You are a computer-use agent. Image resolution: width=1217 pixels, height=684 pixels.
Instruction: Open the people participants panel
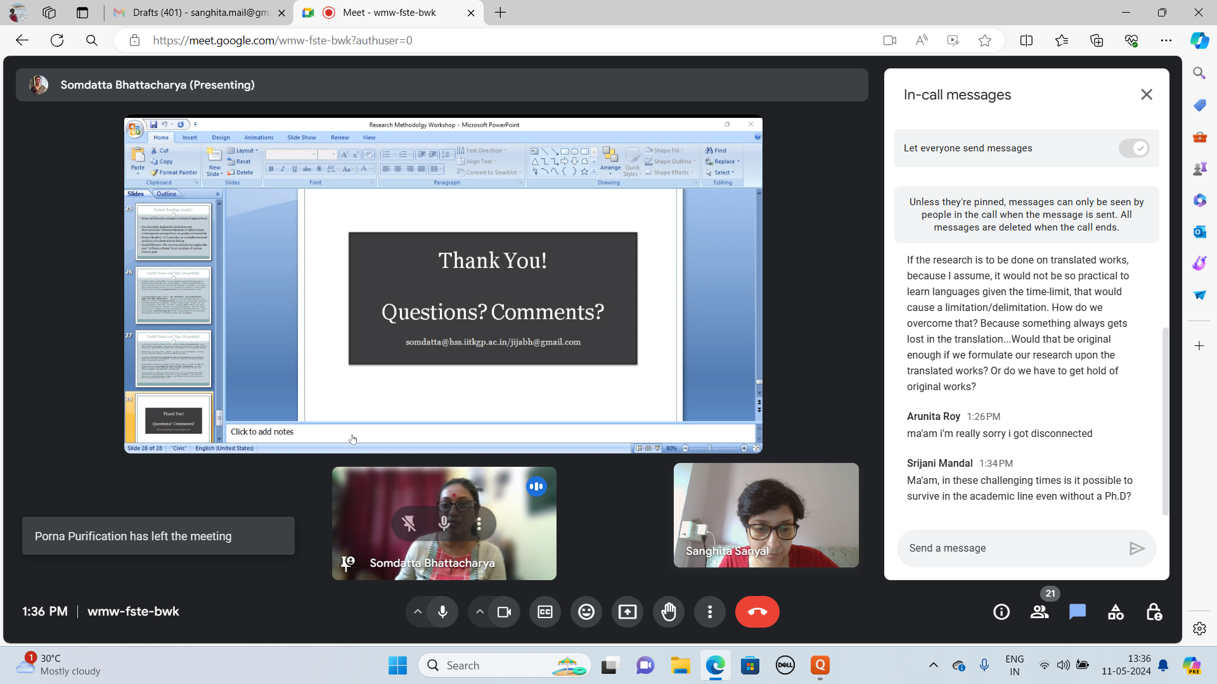pyautogui.click(x=1040, y=612)
